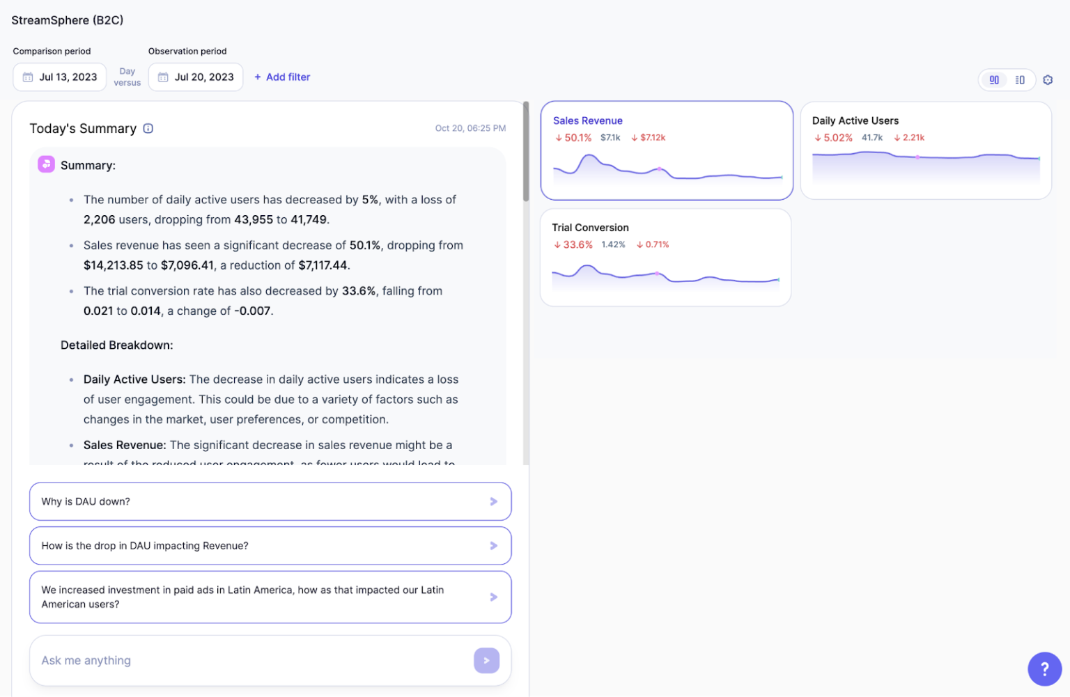Viewport: 1070px width, 697px height.
Task: Click the summary panel vertical scrollbar
Action: pos(526,152)
